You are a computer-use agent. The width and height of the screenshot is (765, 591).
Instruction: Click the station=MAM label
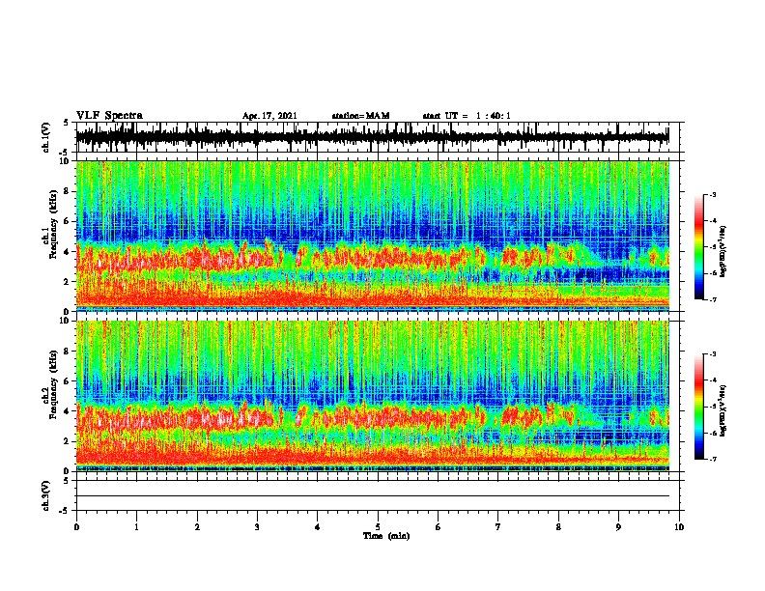point(360,116)
